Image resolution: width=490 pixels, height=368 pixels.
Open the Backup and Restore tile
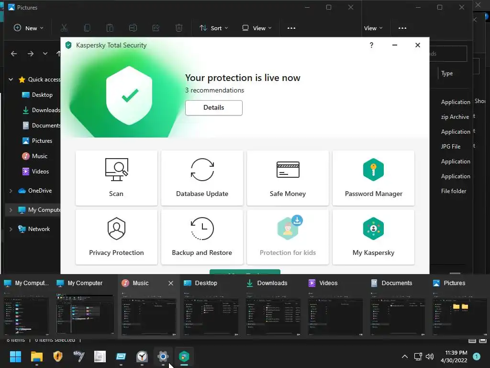click(x=202, y=237)
